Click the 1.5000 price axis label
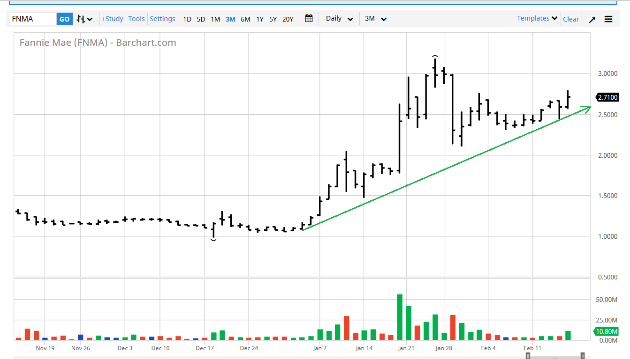 tap(607, 196)
